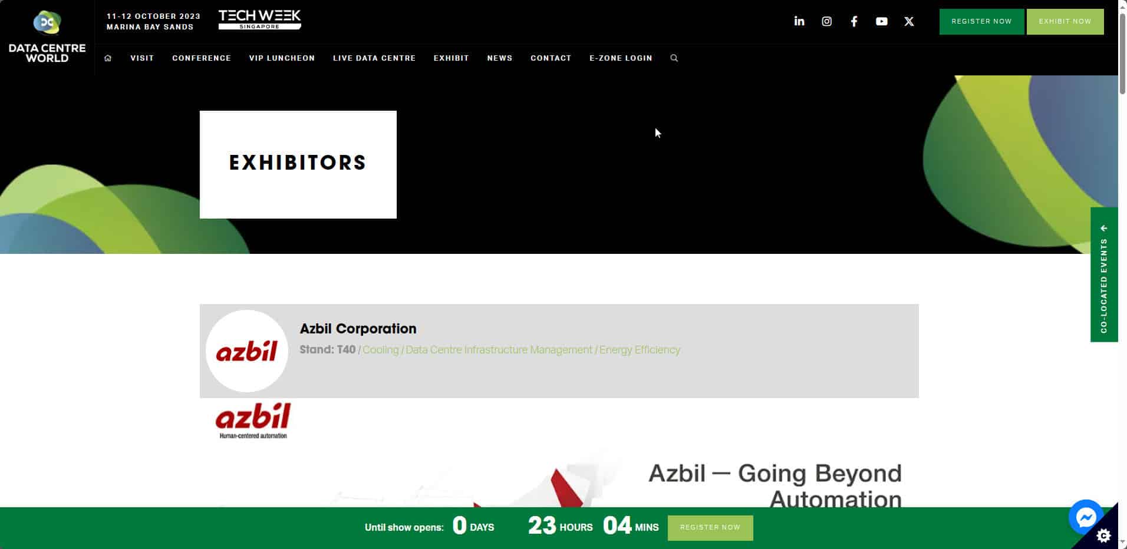Open the VIP Luncheon menu item
This screenshot has width=1127, height=549.
282,58
